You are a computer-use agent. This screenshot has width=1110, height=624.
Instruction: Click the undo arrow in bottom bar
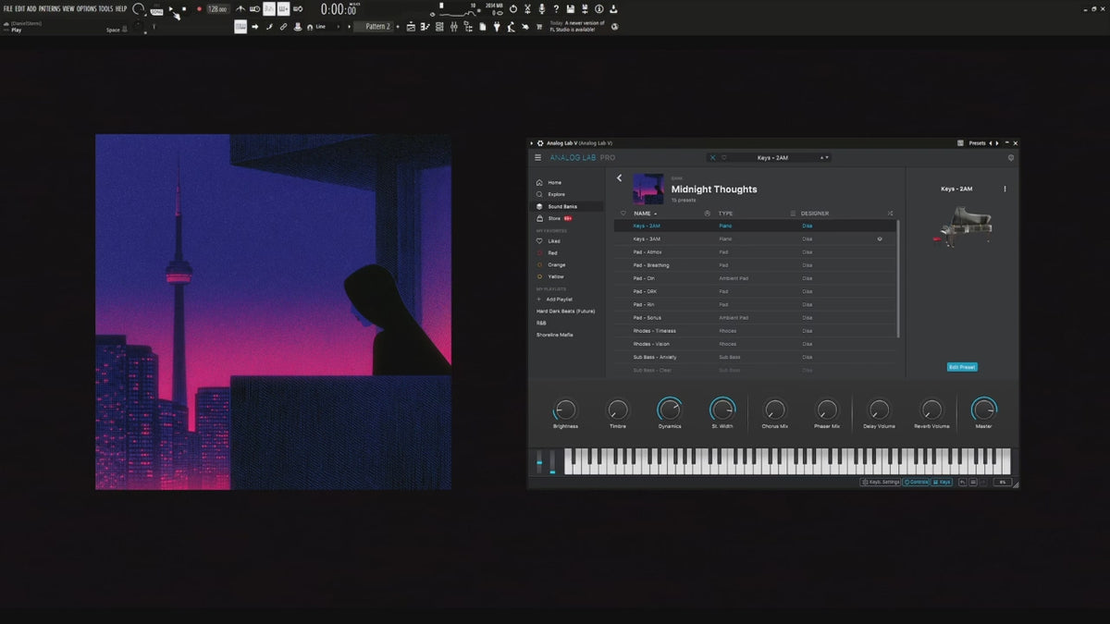click(963, 483)
